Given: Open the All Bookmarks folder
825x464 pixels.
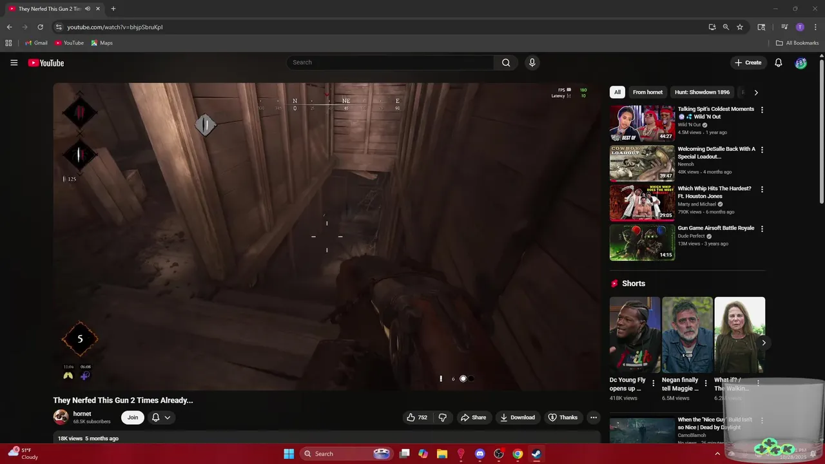Looking at the screenshot, I should (x=797, y=43).
